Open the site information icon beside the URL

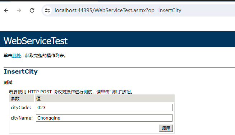(47, 10)
